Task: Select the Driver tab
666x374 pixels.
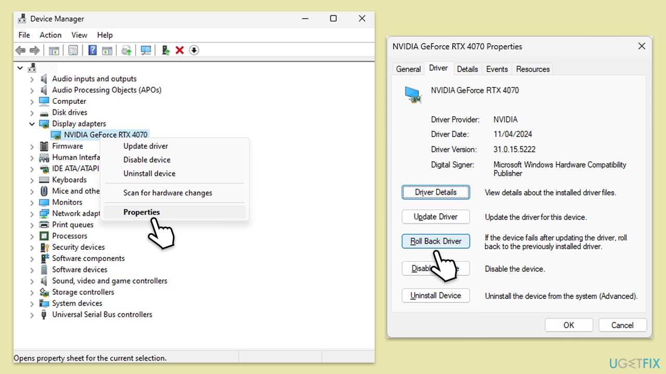Action: pos(439,68)
